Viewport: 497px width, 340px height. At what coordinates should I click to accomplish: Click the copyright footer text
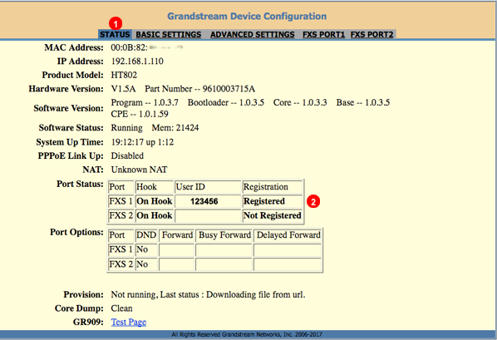(247, 334)
